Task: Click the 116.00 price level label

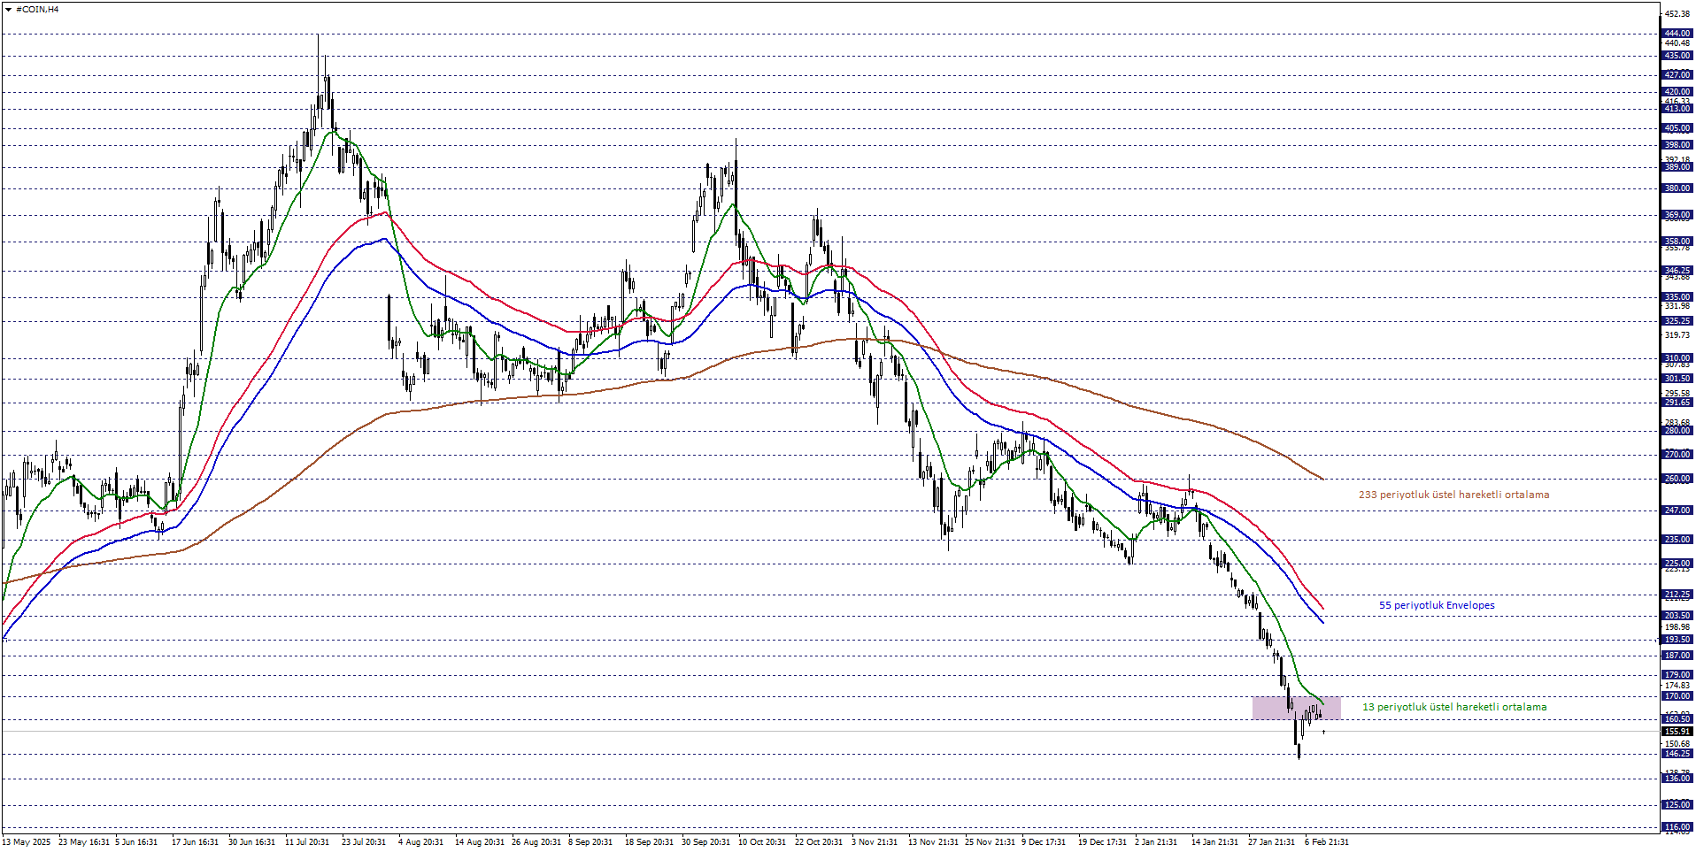Action: [1677, 826]
